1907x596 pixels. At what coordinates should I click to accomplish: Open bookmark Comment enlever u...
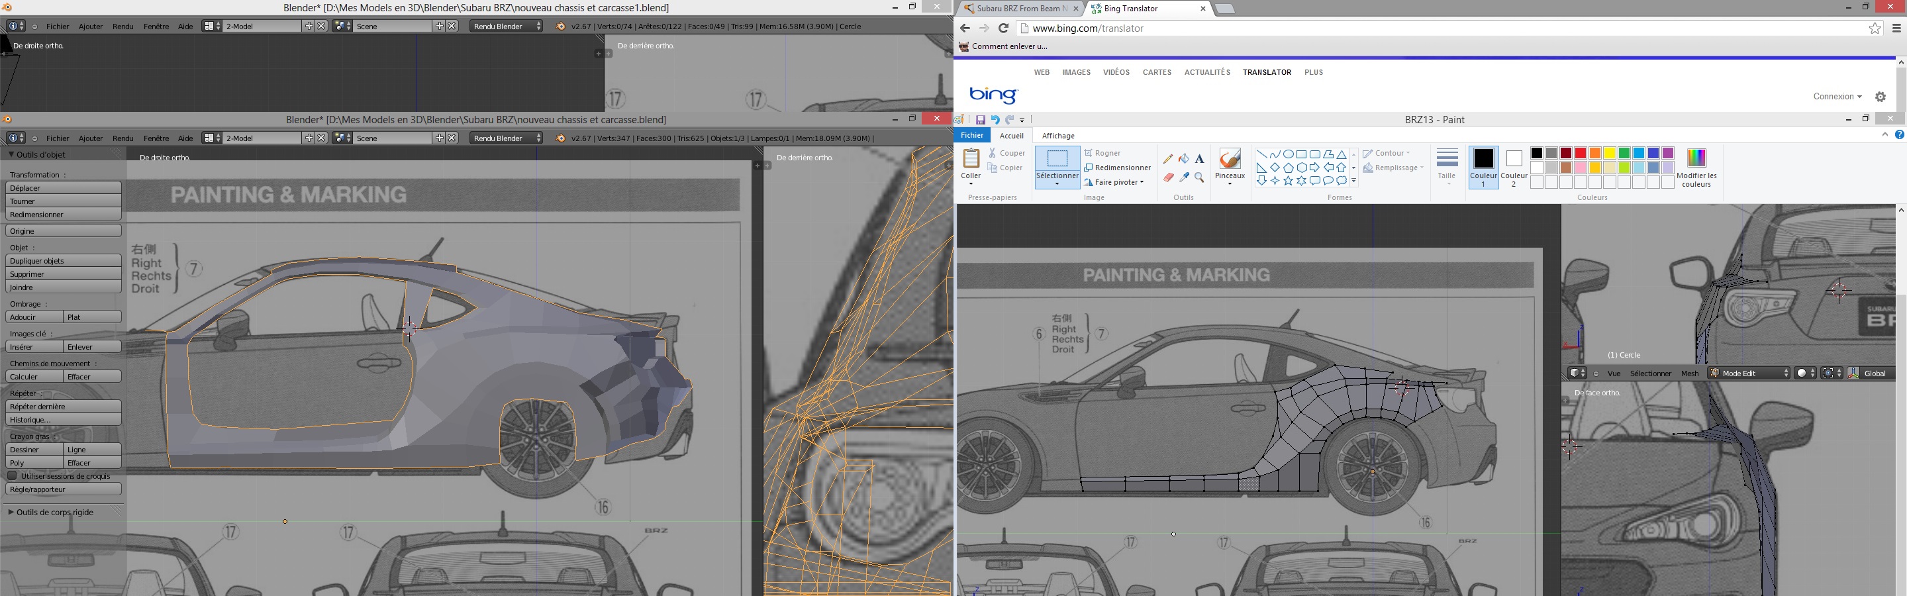pyautogui.click(x=1003, y=46)
